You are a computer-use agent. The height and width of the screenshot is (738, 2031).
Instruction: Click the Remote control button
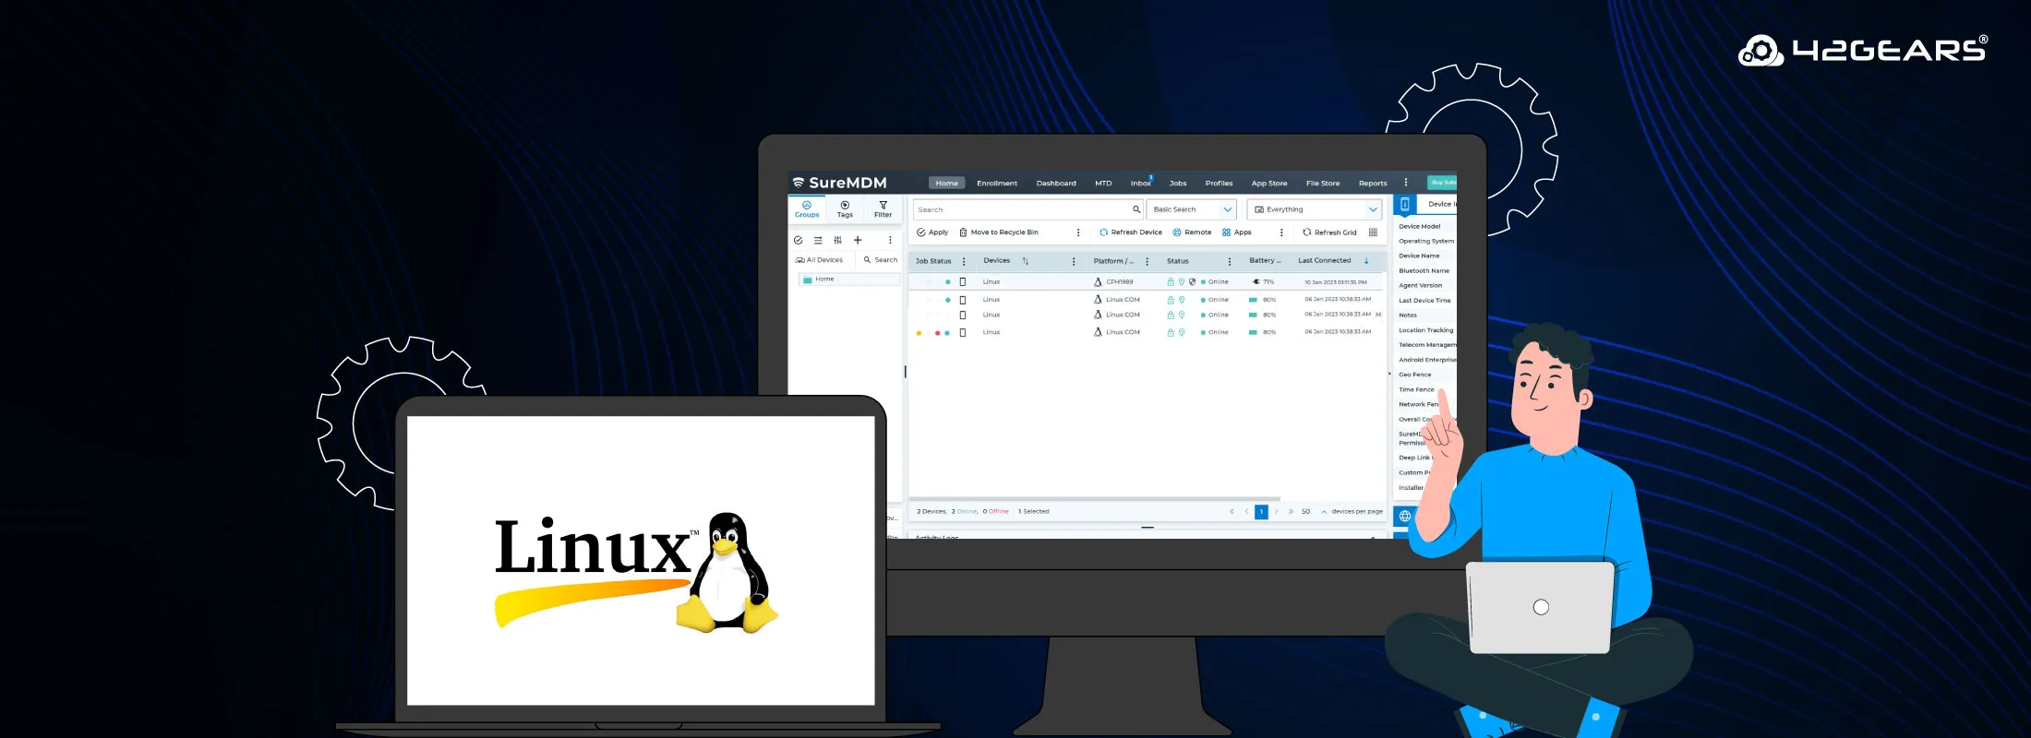[1192, 232]
